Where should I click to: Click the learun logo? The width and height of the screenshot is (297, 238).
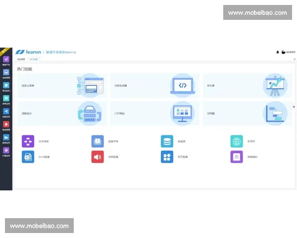(28, 52)
